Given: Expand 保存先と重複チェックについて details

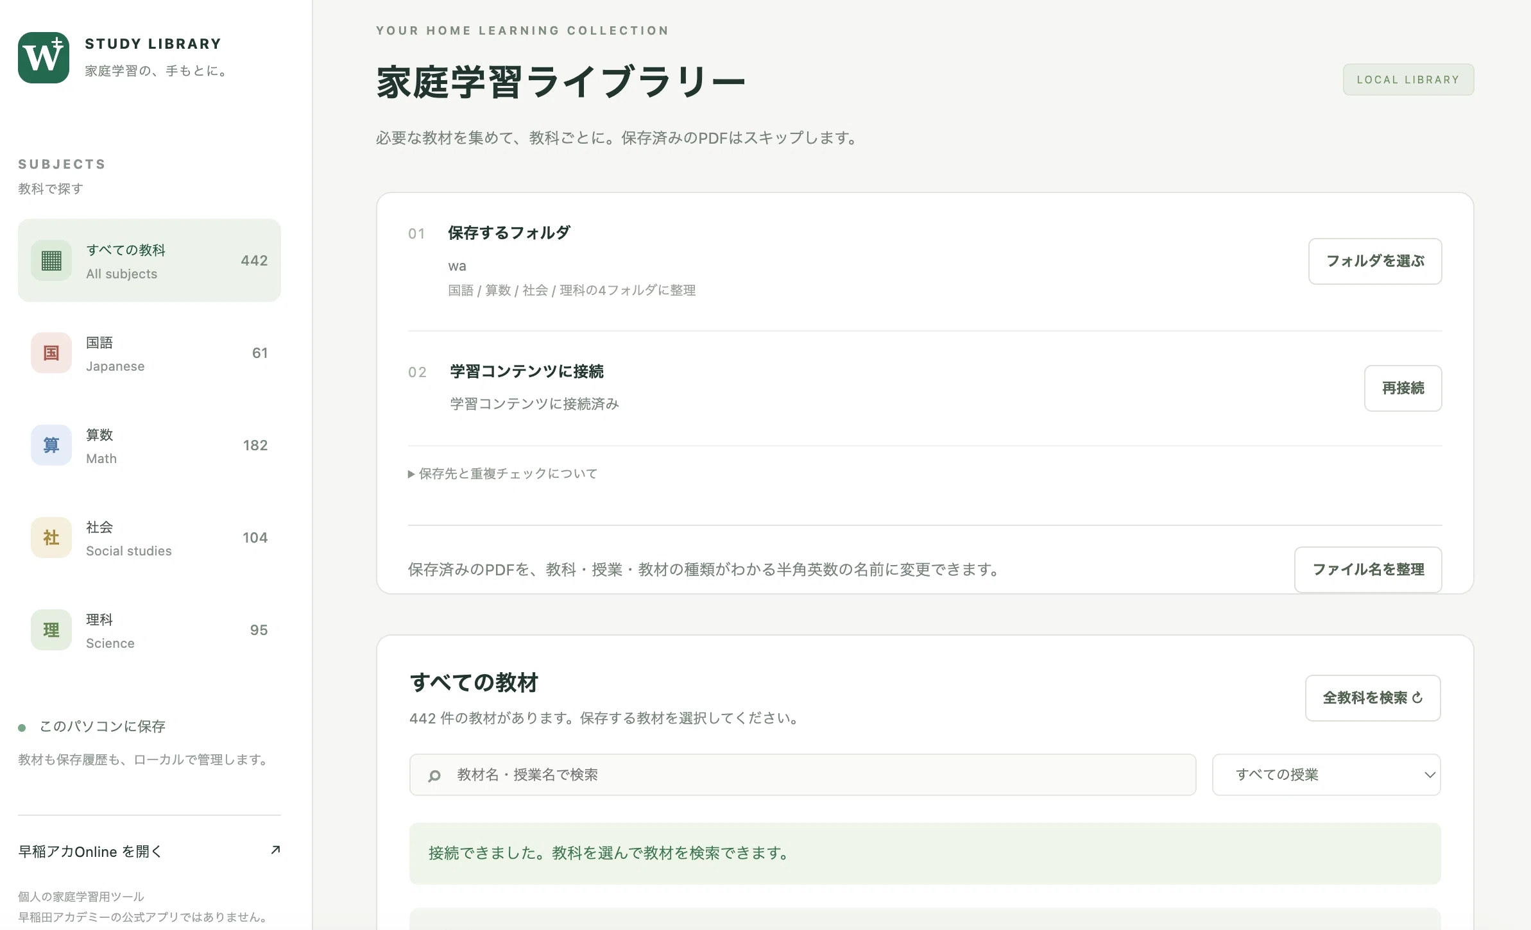Looking at the screenshot, I should click(503, 473).
